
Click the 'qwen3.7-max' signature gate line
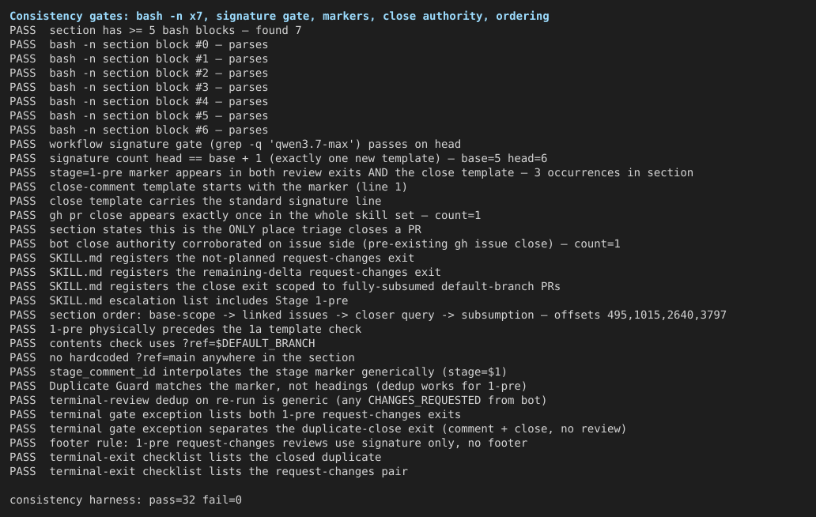(235, 144)
